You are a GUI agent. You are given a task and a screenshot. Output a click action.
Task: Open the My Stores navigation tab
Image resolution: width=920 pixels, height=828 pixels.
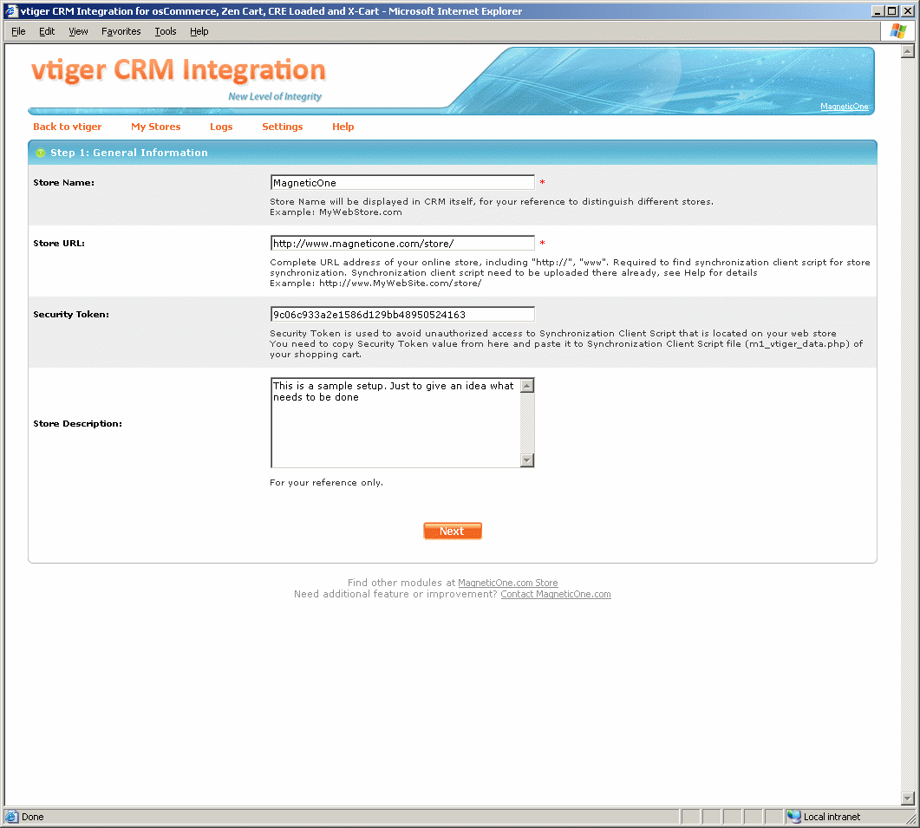pyautogui.click(x=155, y=127)
